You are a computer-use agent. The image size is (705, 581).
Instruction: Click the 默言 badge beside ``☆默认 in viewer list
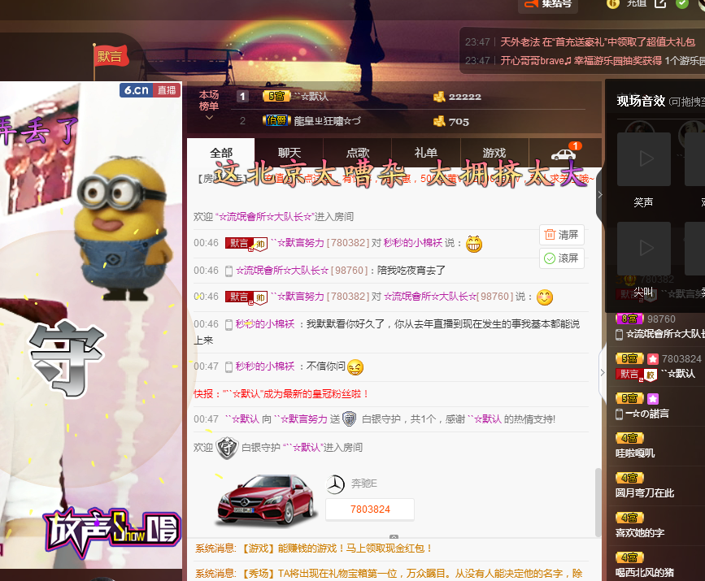636,375
